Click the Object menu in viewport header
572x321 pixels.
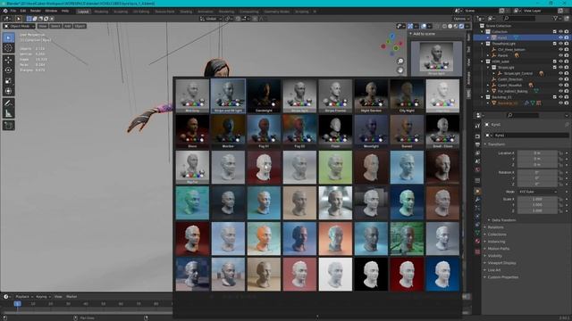[80, 26]
